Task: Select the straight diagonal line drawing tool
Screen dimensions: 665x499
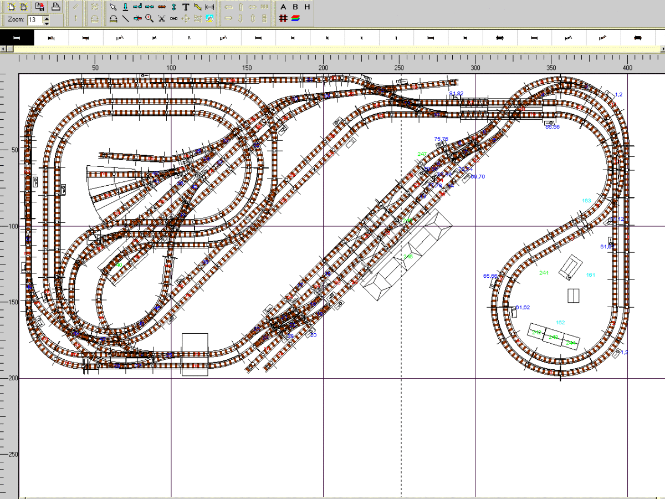Action: pyautogui.click(x=126, y=18)
